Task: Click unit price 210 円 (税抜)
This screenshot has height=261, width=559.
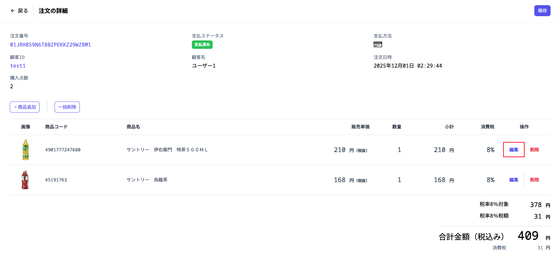Action: [351, 150]
